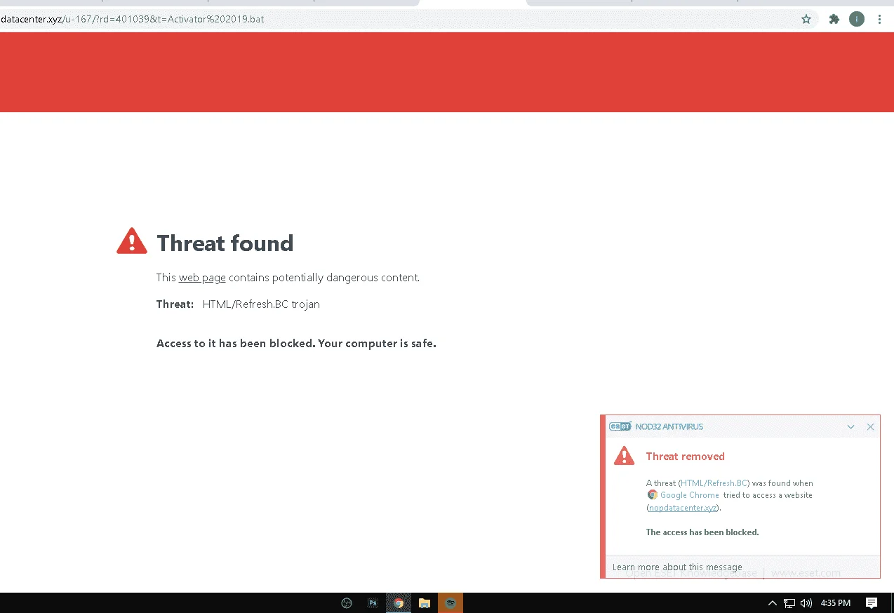The height and width of the screenshot is (613, 894).
Task: Click the ESET logo in the notification
Action: coord(620,426)
